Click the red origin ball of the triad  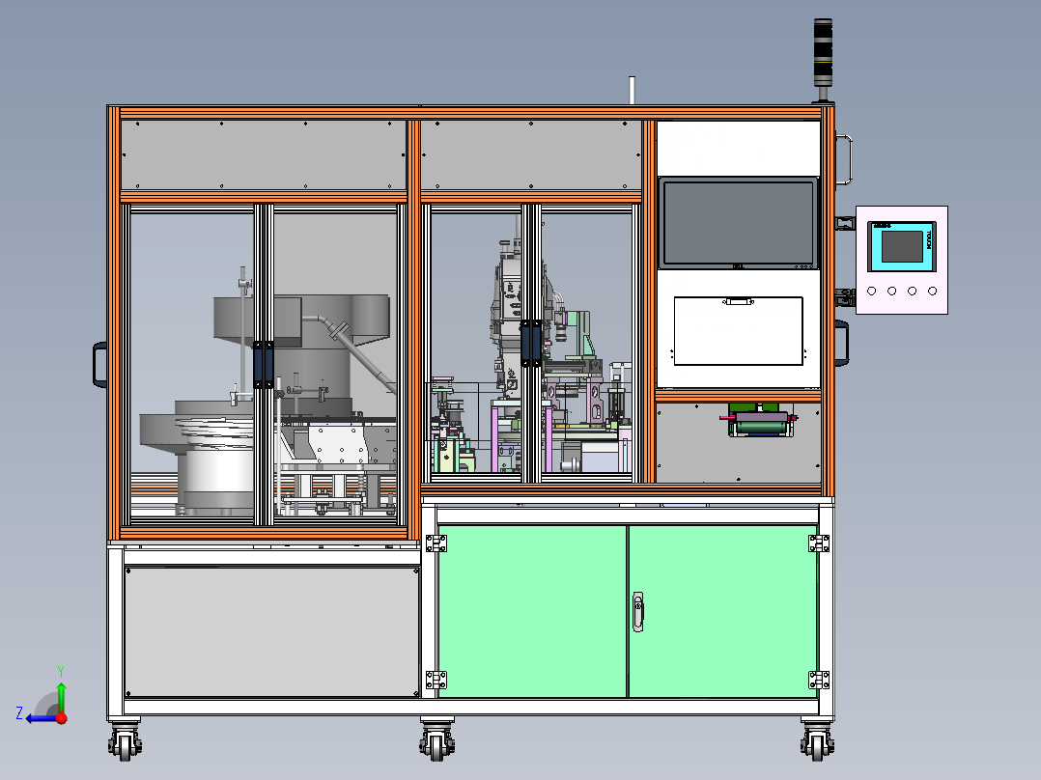pos(62,718)
